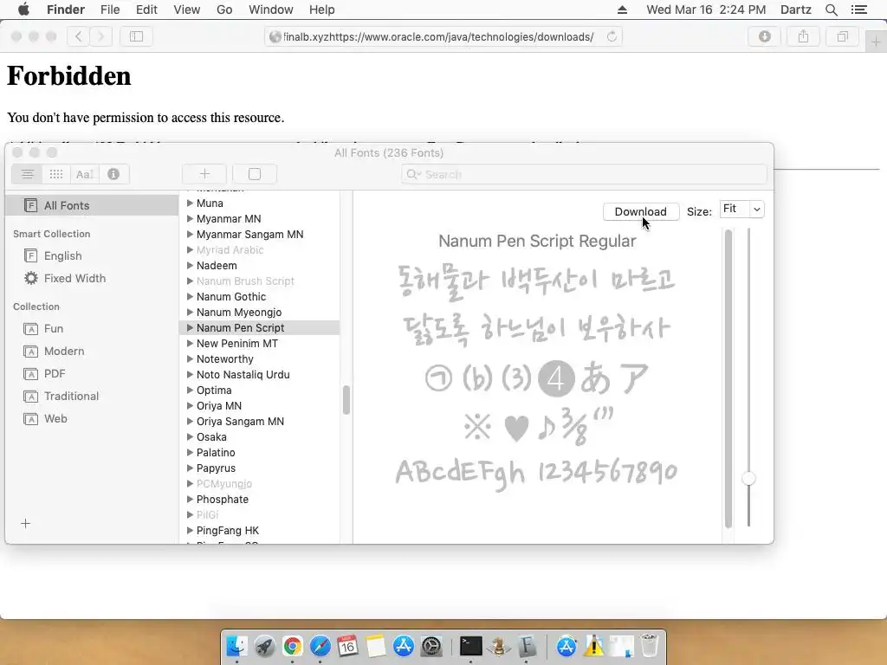
Task: Click the Download font button
Action: point(640,211)
